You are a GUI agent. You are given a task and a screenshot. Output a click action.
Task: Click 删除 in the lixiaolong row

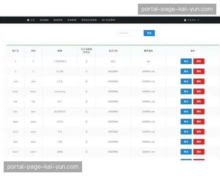199,92
